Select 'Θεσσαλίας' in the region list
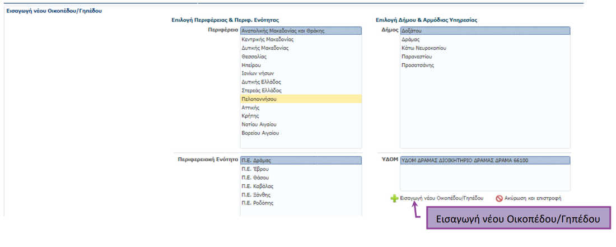This screenshot has width=616, height=247. pyautogui.click(x=254, y=57)
